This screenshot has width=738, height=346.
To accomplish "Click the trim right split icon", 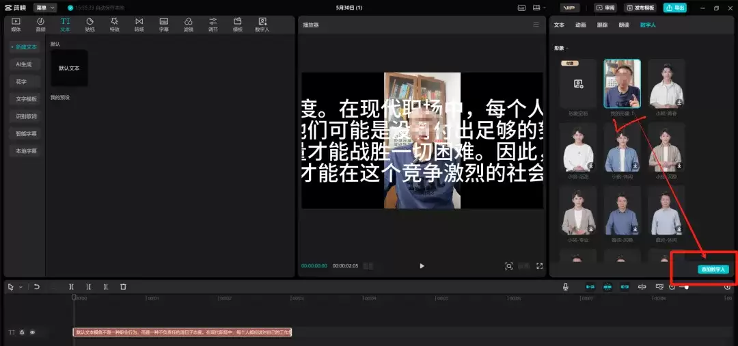I will pos(106,287).
